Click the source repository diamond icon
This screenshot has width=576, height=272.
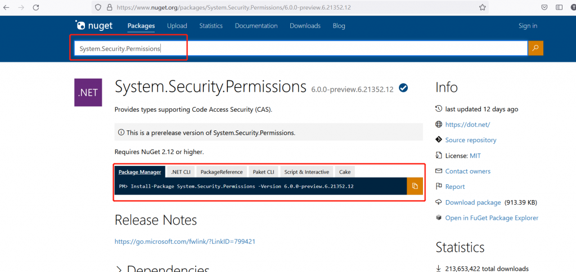click(x=439, y=140)
